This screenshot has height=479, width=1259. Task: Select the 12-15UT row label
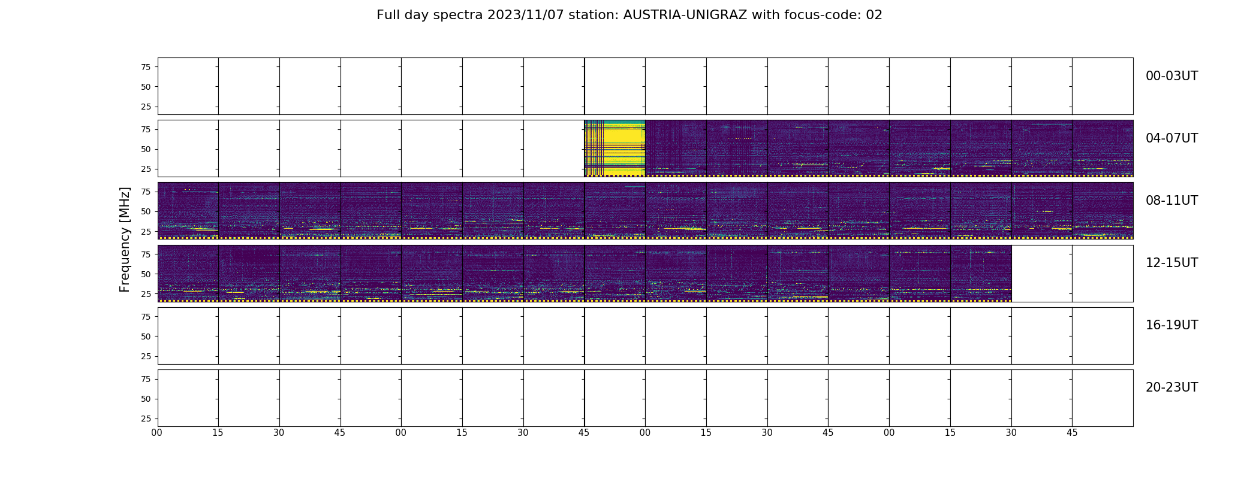1171,263
